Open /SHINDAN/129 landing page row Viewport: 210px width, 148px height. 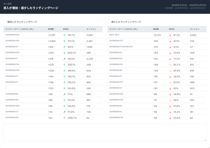click(x=13, y=41)
